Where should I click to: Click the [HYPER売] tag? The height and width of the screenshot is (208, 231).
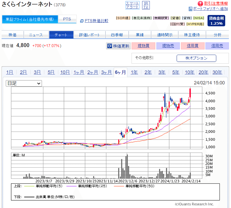point(195,24)
